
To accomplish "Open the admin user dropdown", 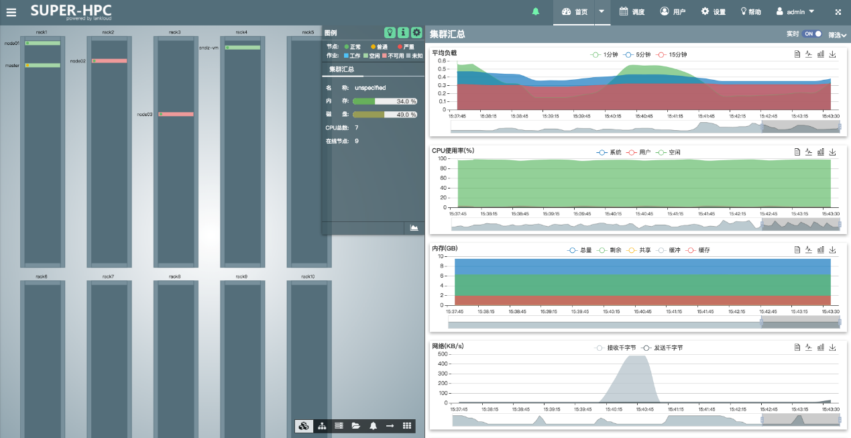I will tap(795, 12).
